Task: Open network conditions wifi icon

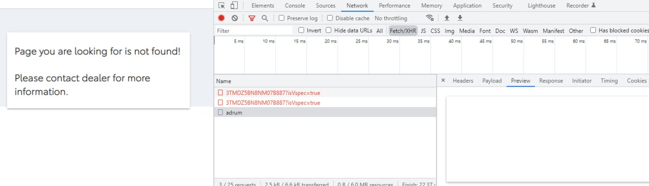Action: pyautogui.click(x=430, y=18)
